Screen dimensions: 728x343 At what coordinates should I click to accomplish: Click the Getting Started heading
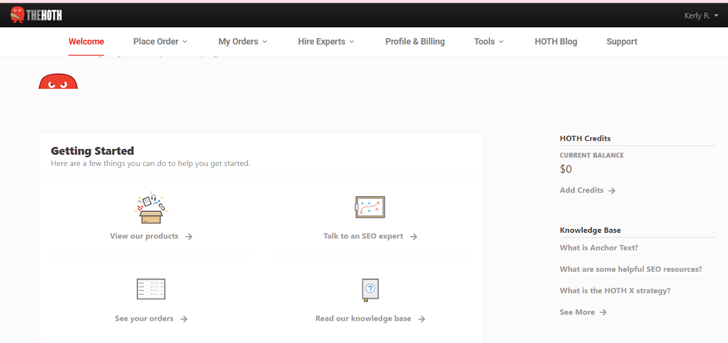coord(92,151)
